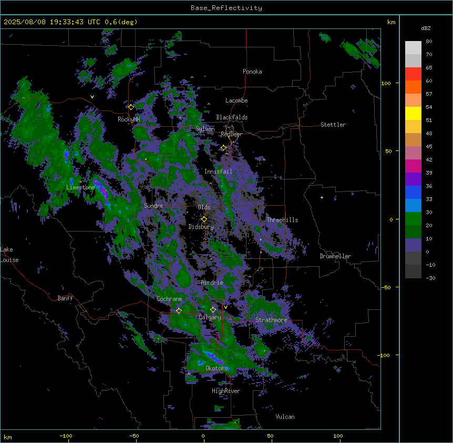Select the yellow diamond marker below Cochrane
The height and width of the screenshot is (443, 453).
tap(179, 311)
